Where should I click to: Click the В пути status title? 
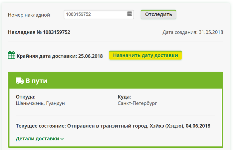coord(37,80)
